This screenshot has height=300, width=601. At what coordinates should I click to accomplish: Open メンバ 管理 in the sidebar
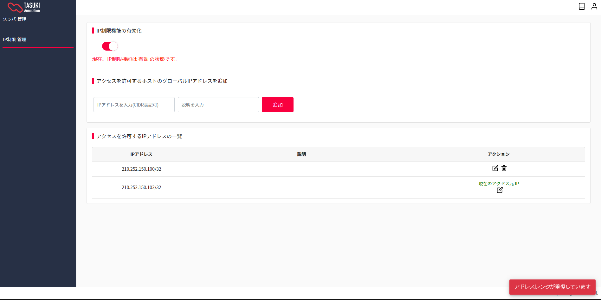15,19
